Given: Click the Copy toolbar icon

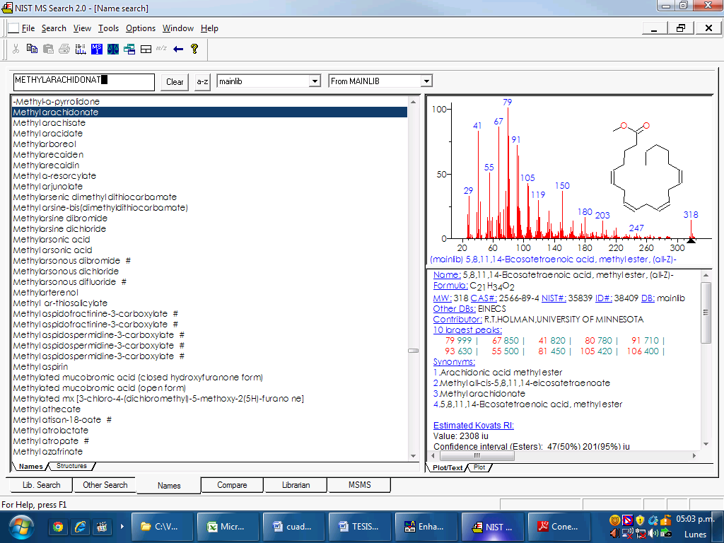Looking at the screenshot, I should click(x=32, y=49).
